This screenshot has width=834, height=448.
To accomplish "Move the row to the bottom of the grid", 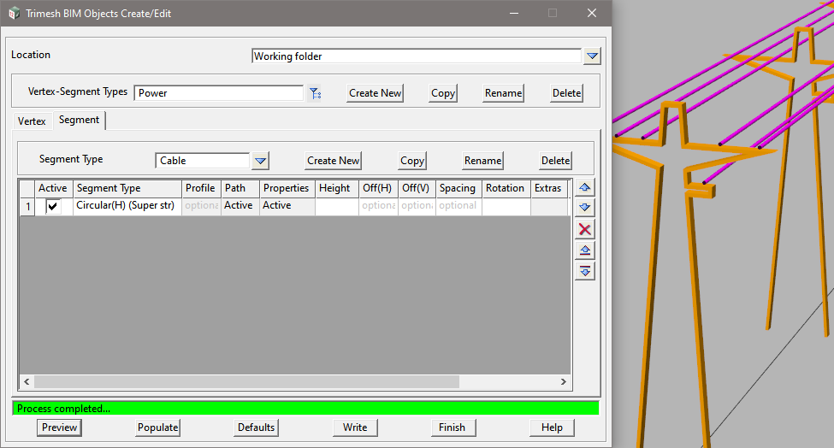I will click(x=585, y=271).
